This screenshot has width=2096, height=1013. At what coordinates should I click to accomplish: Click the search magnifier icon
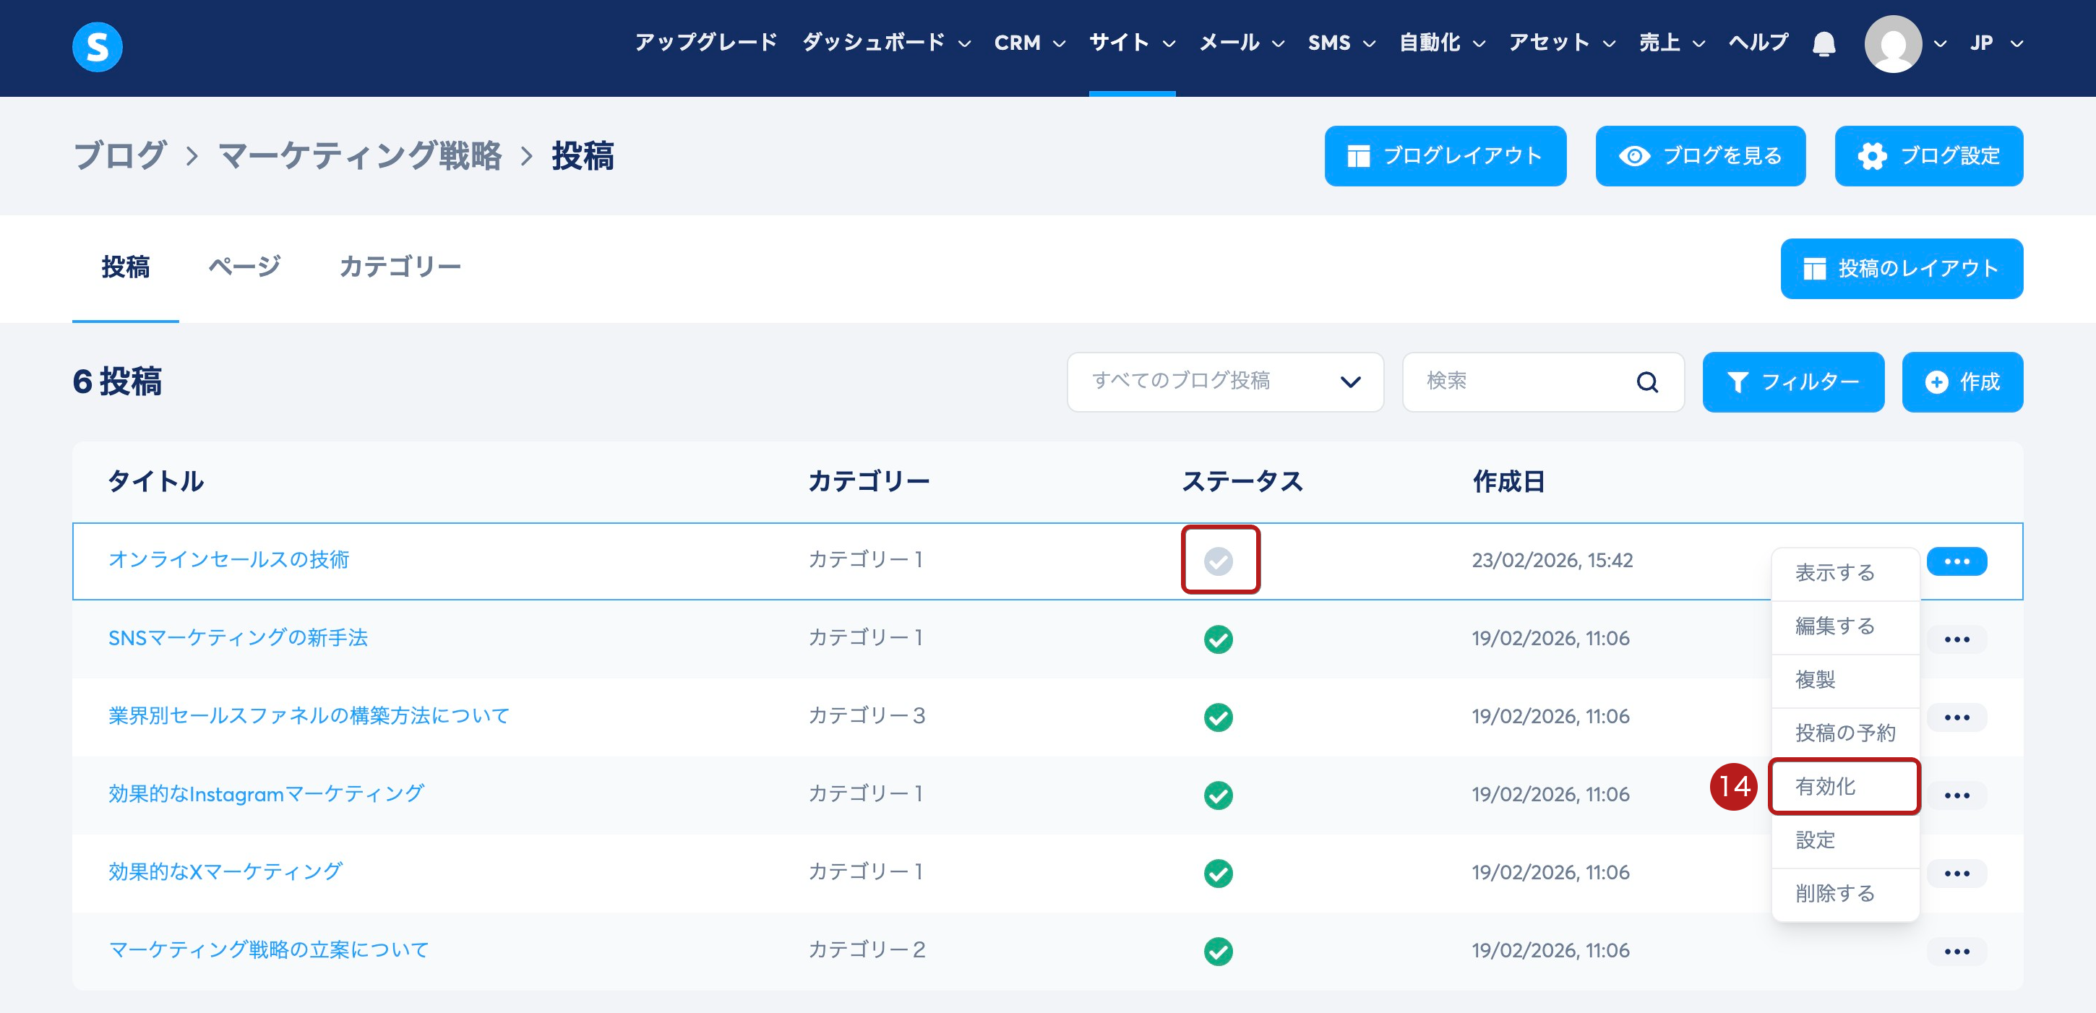coord(1647,382)
